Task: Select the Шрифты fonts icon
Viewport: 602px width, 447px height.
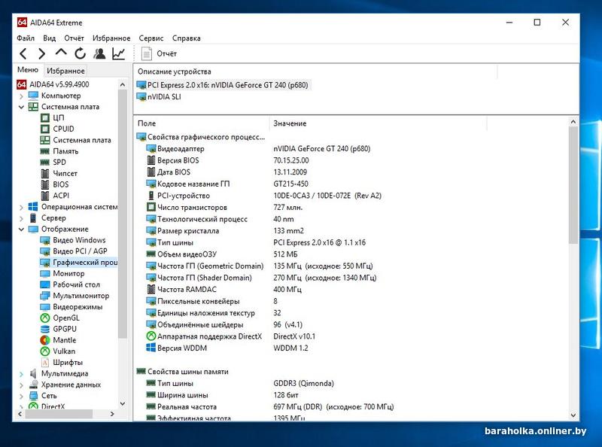Action: coord(45,363)
